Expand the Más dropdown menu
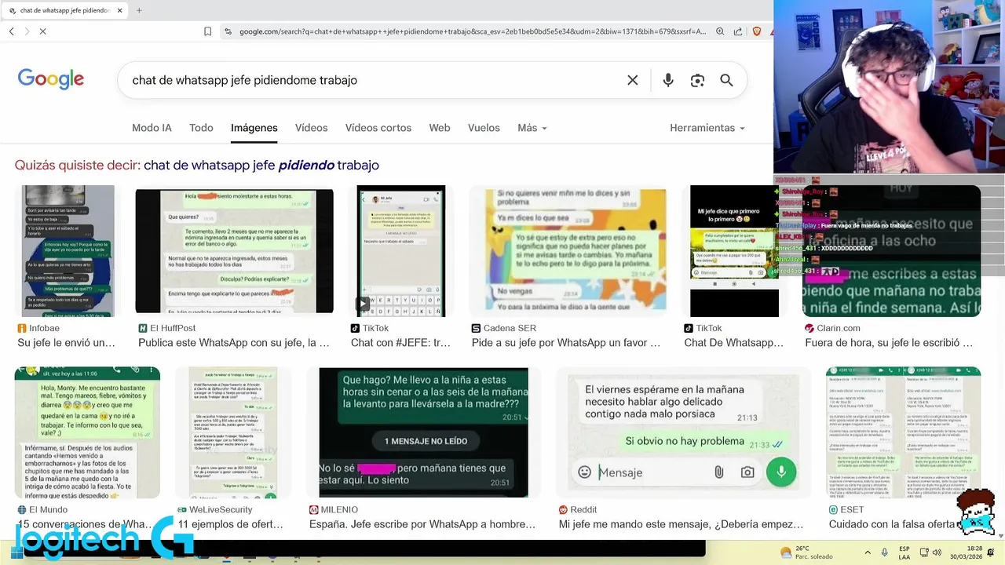This screenshot has height=565, width=1005. 532,128
